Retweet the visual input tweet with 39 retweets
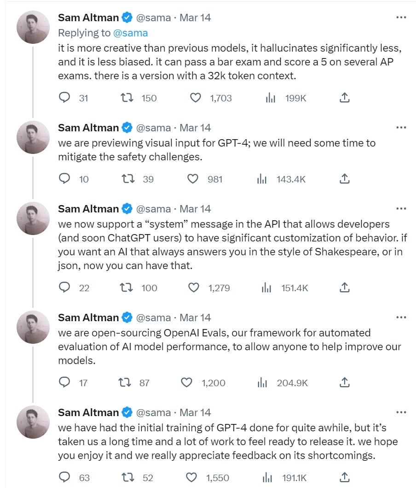The height and width of the screenshot is (488, 416). 127,179
